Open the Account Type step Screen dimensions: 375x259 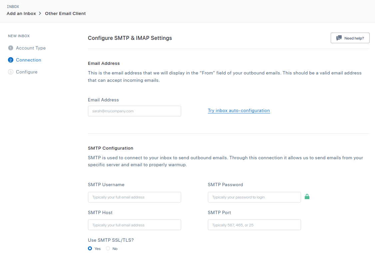pos(31,48)
